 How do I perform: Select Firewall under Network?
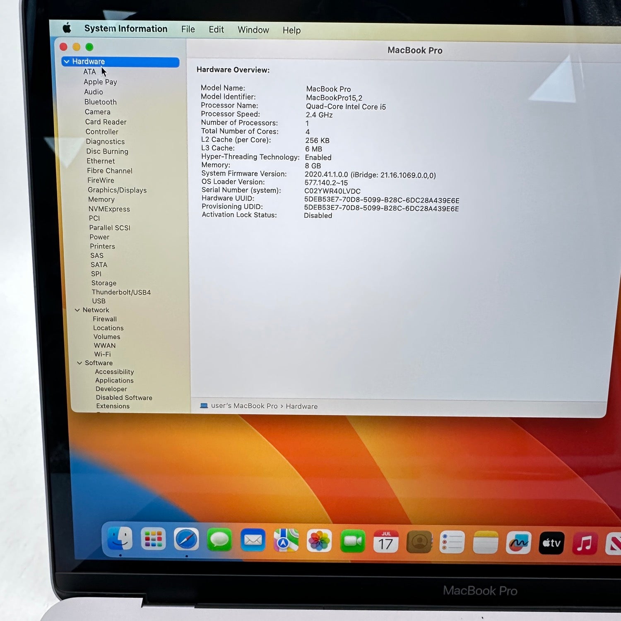pyautogui.click(x=105, y=319)
